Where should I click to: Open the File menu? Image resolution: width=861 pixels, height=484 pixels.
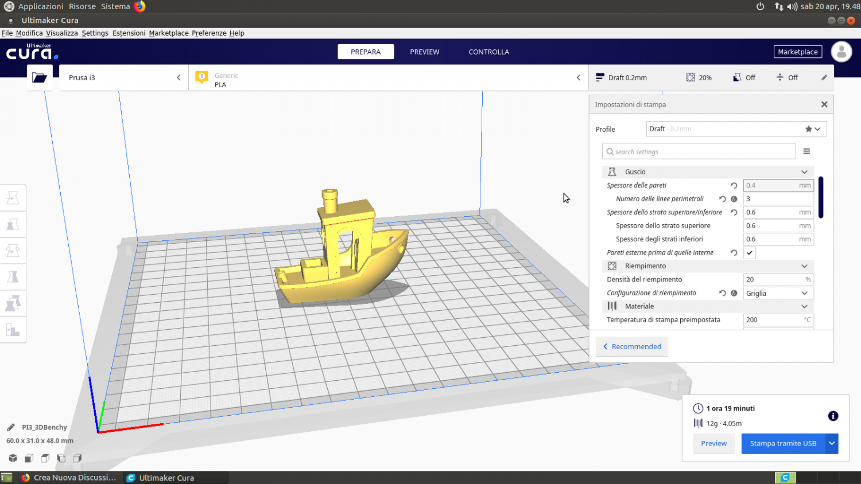pos(7,33)
